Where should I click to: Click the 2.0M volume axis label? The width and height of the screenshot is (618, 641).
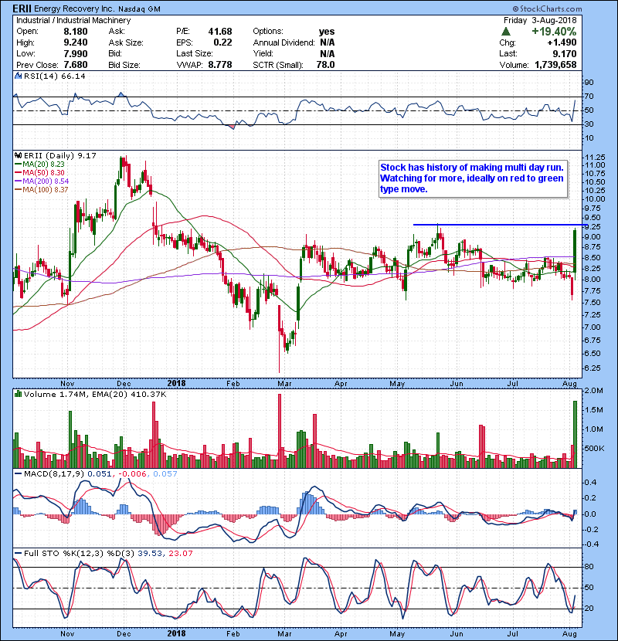click(593, 391)
